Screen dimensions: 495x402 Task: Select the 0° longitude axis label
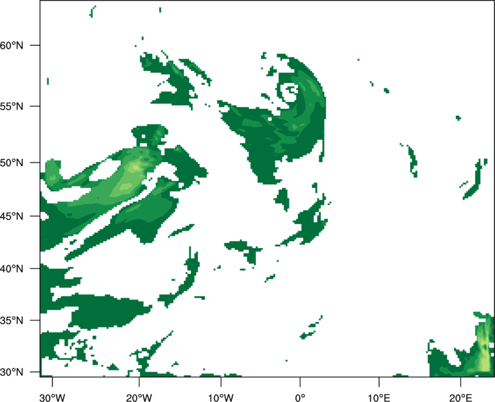tap(300, 398)
